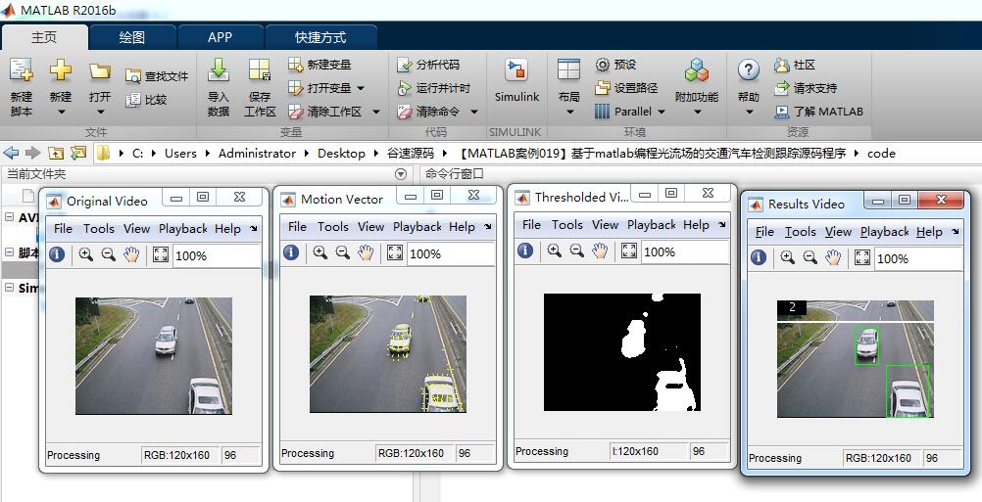Screen dimensions: 982x502
Task: Click zoom percentage field in Results Video window
Action: (918, 258)
